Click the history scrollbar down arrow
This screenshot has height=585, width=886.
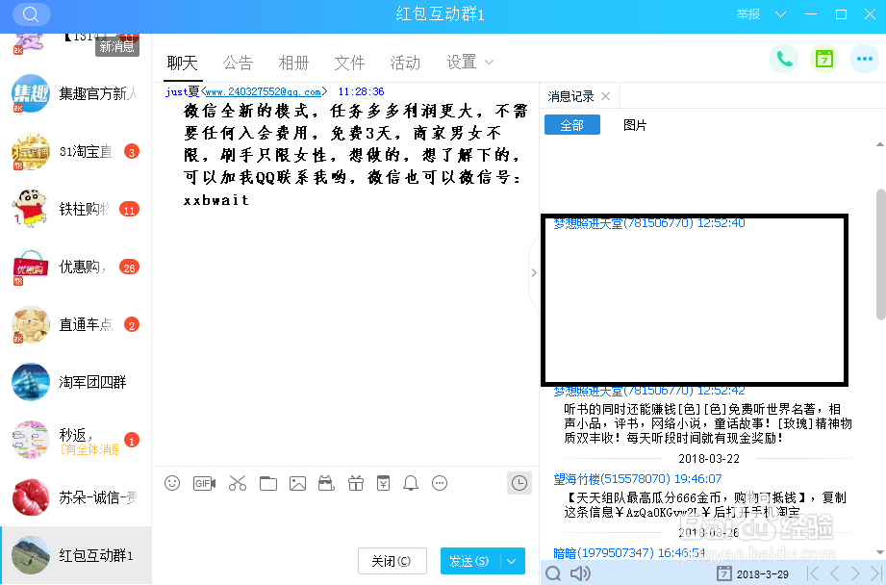880,552
